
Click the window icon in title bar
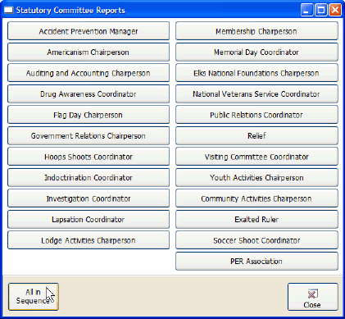coord(8,11)
